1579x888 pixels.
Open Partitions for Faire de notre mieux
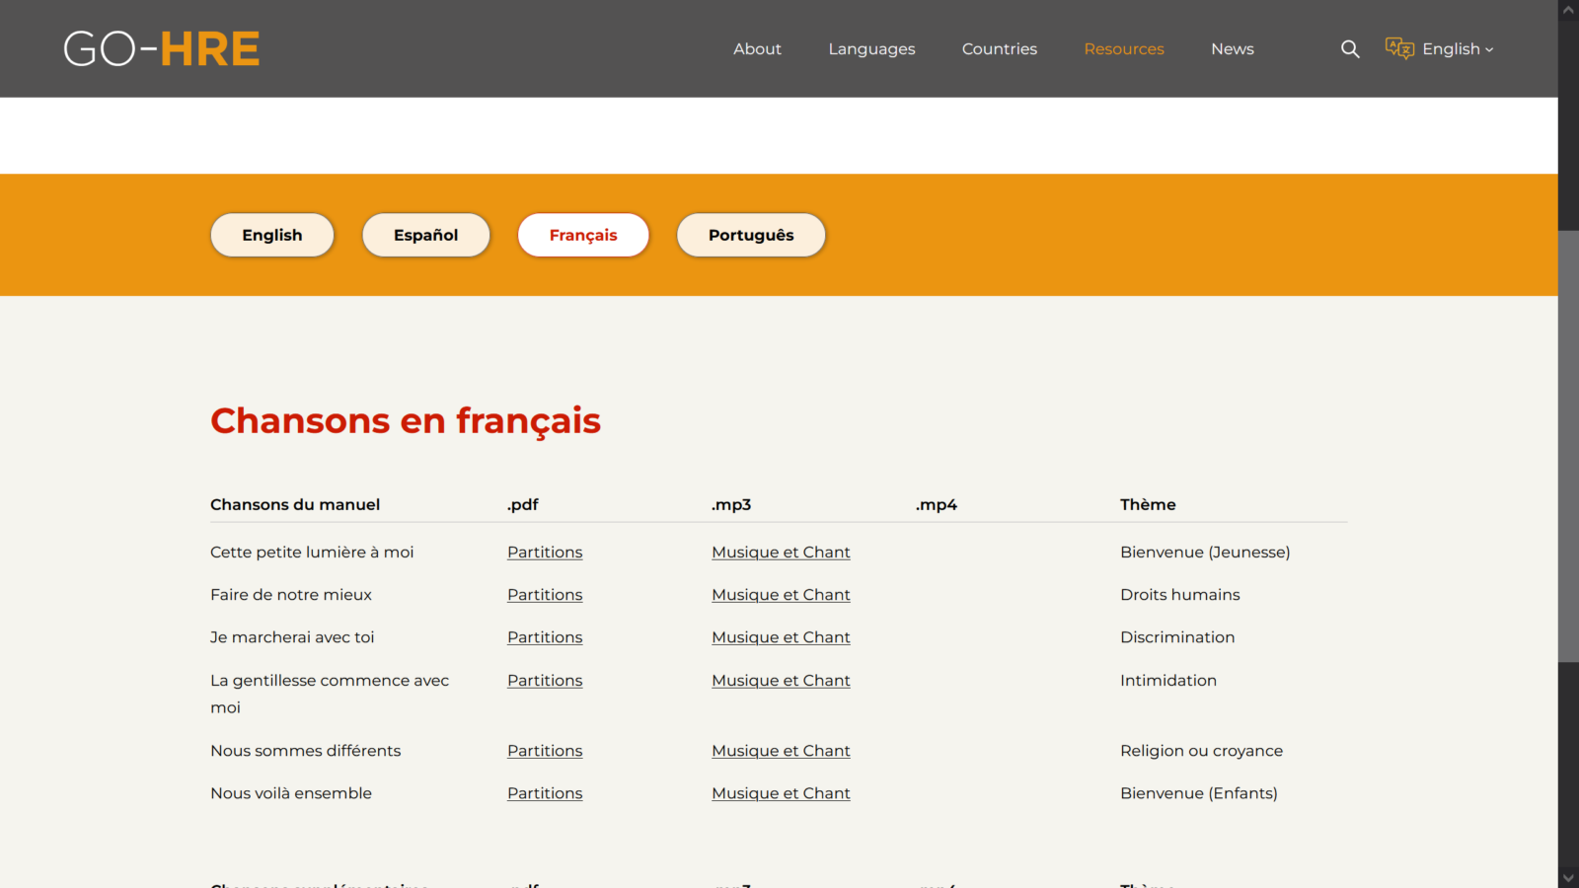point(545,595)
